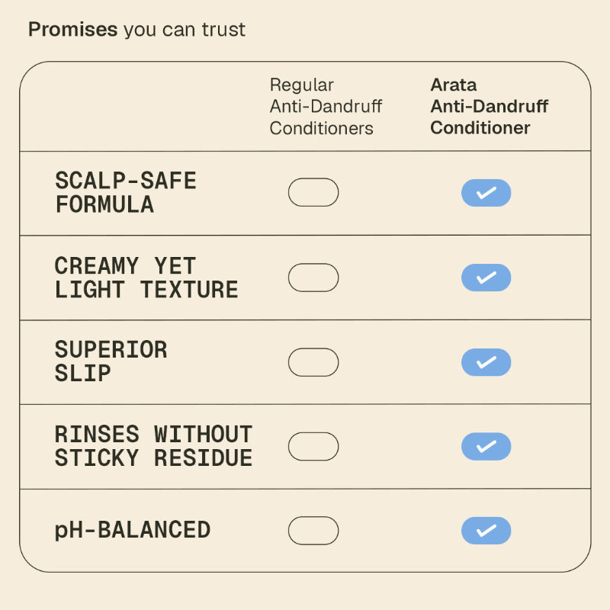Image resolution: width=610 pixels, height=610 pixels.
Task: Select the SUPERIOR SLIP row label
Action: (x=111, y=361)
